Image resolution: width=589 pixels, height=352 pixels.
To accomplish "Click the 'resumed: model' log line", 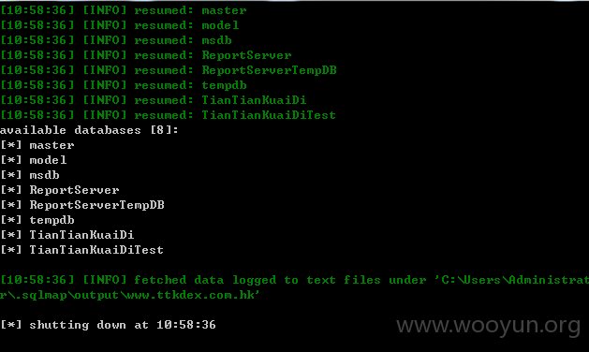I will (120, 25).
